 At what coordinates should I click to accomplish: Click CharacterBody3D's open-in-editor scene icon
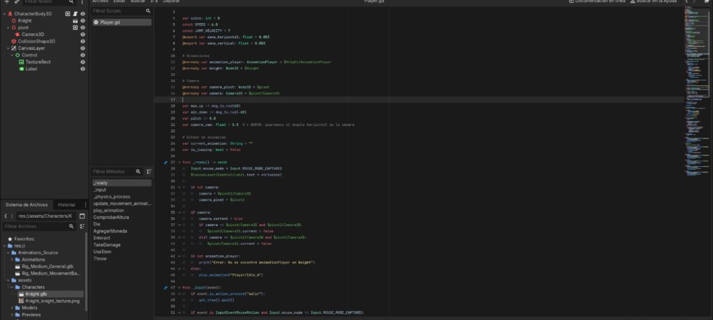(x=68, y=14)
